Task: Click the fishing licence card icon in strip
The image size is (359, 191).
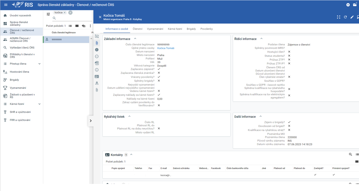Action: (97, 63)
